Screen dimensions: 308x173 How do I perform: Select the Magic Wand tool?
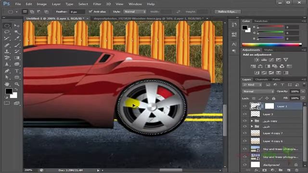[x=17, y=32]
